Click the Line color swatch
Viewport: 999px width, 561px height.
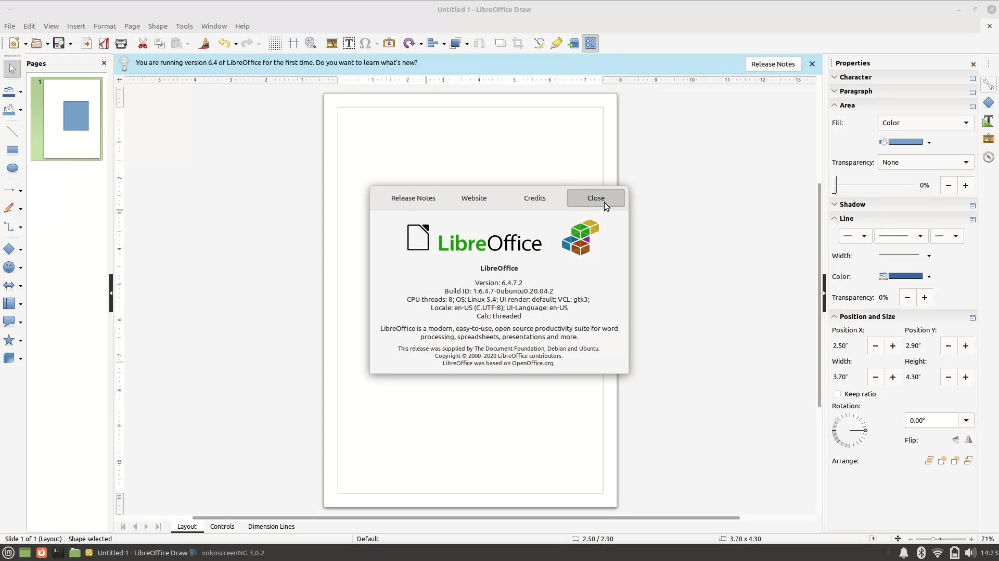[x=905, y=276]
